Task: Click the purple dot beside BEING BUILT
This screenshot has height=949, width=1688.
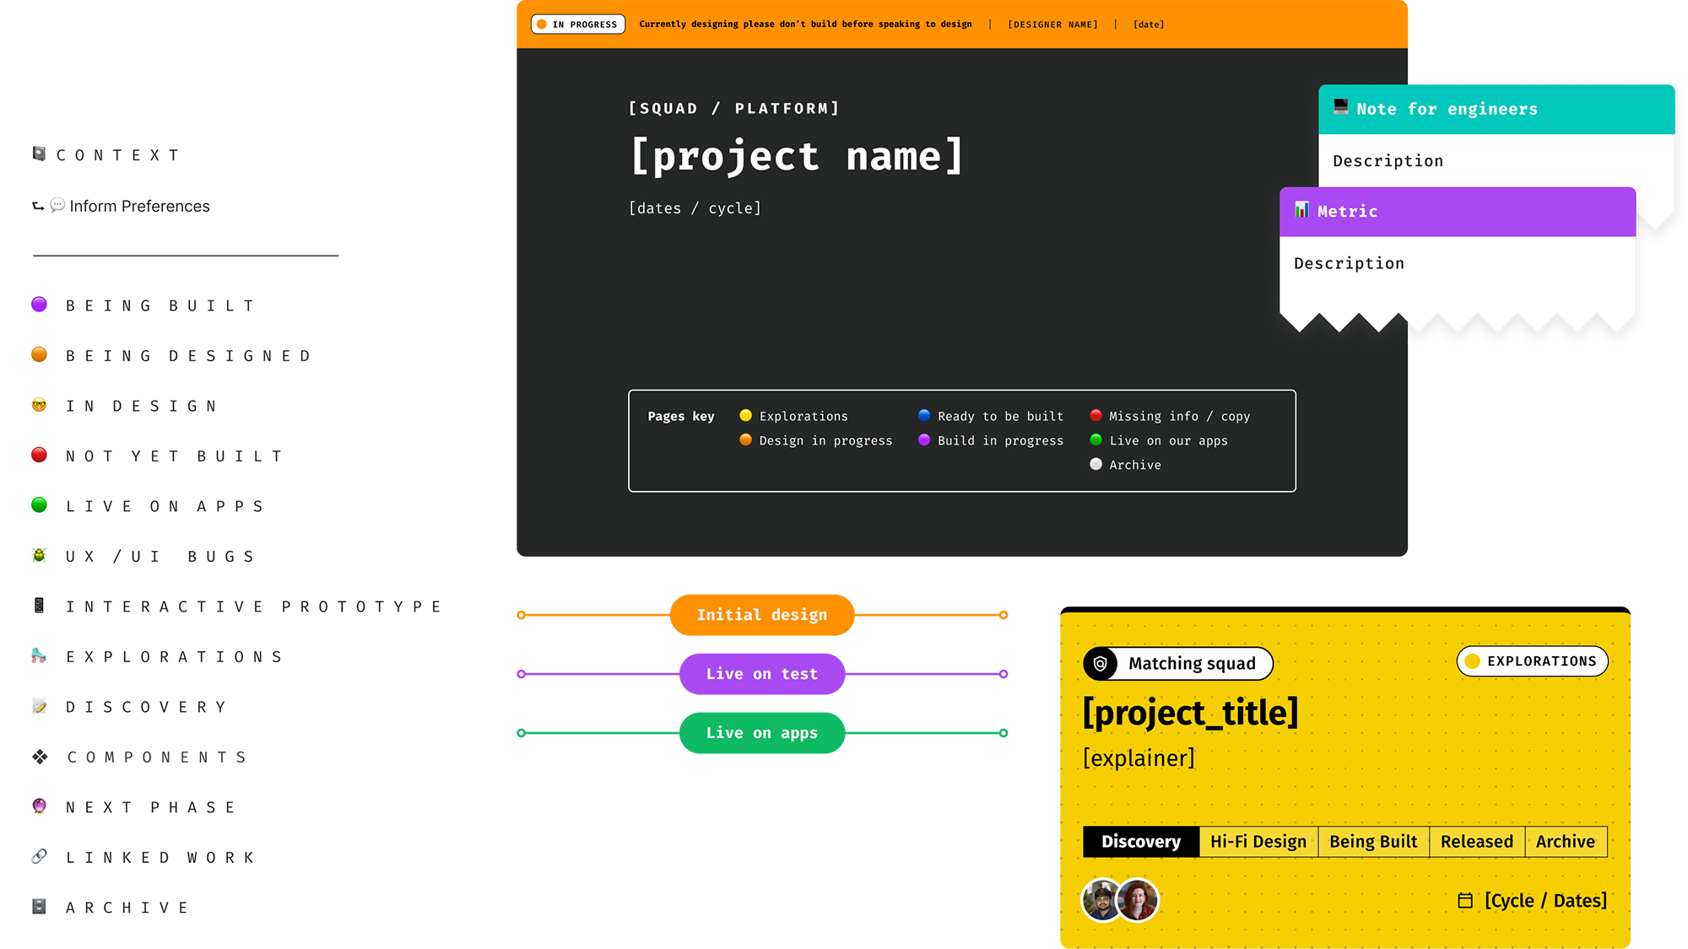Action: (x=39, y=305)
